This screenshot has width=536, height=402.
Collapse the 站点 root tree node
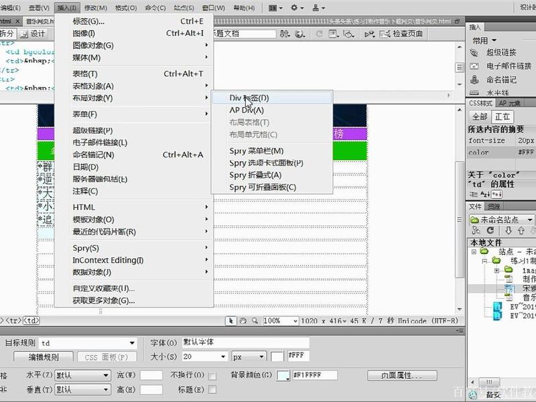pyautogui.click(x=474, y=252)
